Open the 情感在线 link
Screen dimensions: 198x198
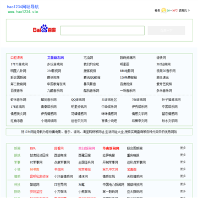tap(109, 177)
